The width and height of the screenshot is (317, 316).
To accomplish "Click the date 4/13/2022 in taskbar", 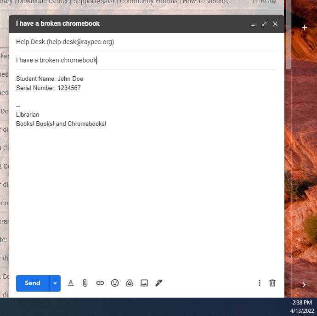I will pos(302,310).
